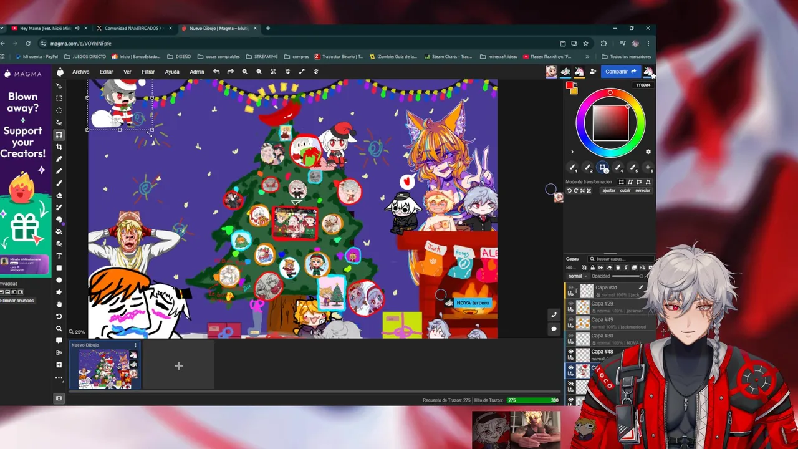Select the Move tool in left toolbar
798x449 pixels.
click(59, 86)
